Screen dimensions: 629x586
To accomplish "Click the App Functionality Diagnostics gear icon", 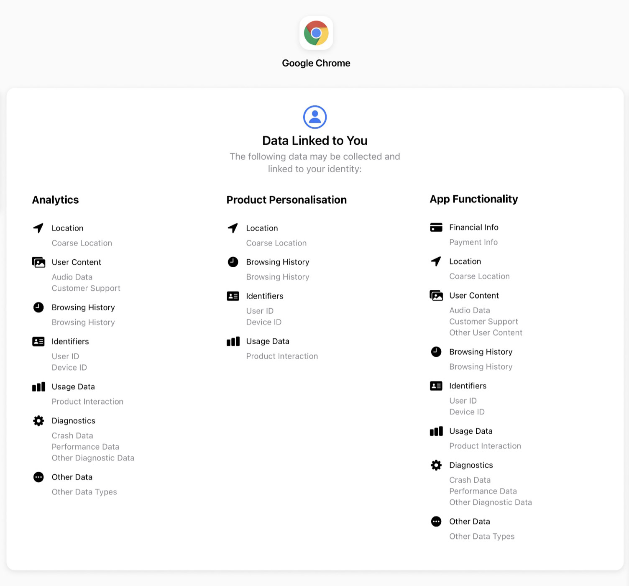I will (436, 465).
